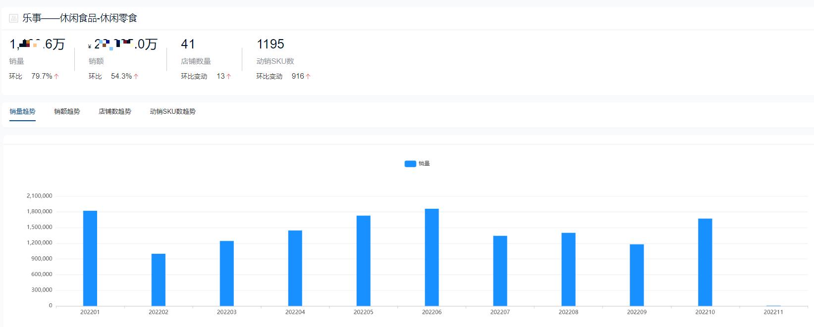
Task: Click up arrow beside SKU change 916
Action: coord(308,76)
